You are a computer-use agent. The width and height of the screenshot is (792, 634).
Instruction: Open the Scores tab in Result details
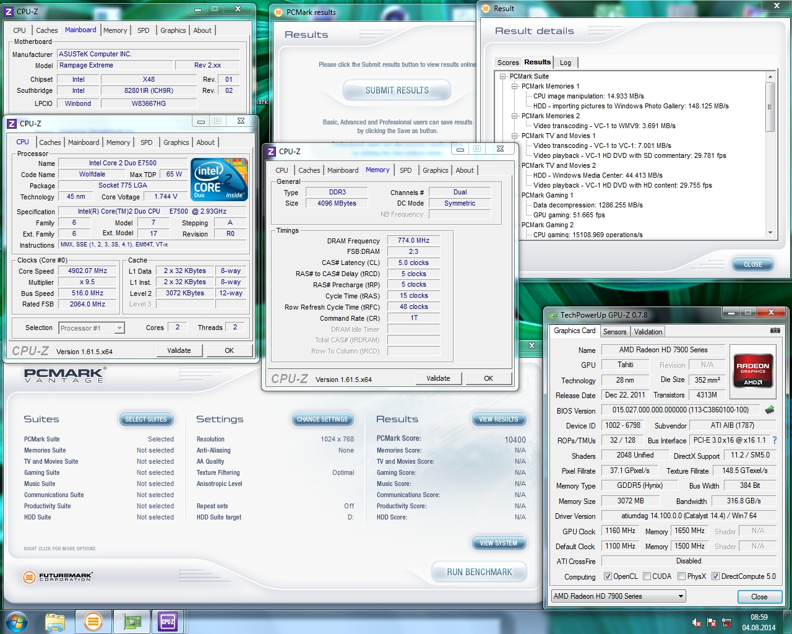508,63
